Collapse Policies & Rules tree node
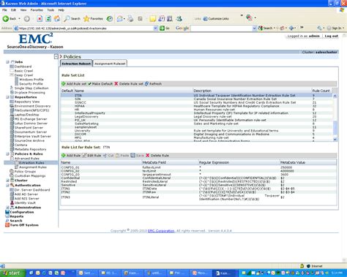347x277 pixels. pos(7,154)
